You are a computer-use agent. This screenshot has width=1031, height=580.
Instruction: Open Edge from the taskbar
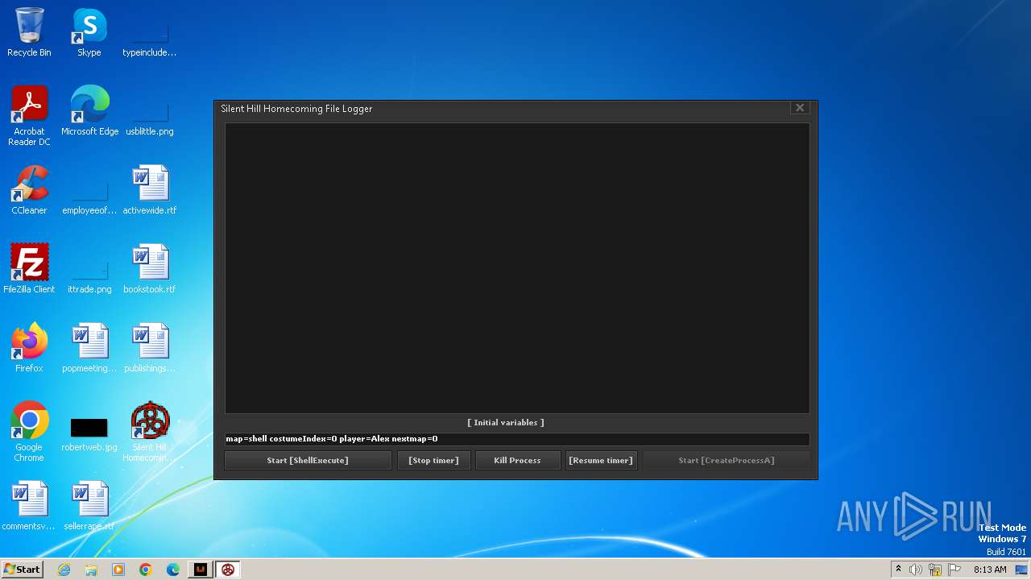173,570
